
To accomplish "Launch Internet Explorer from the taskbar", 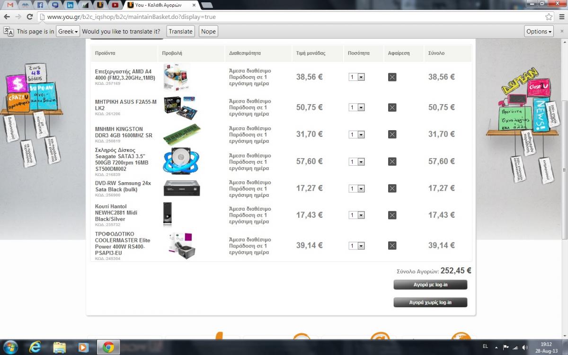I will (35, 347).
